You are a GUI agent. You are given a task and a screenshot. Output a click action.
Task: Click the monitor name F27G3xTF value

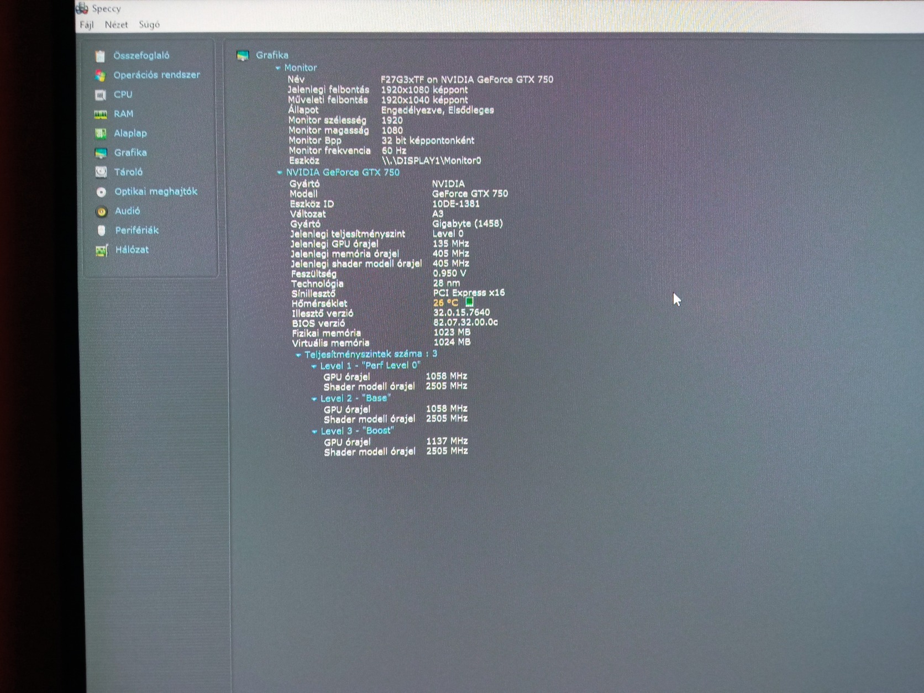click(x=467, y=80)
